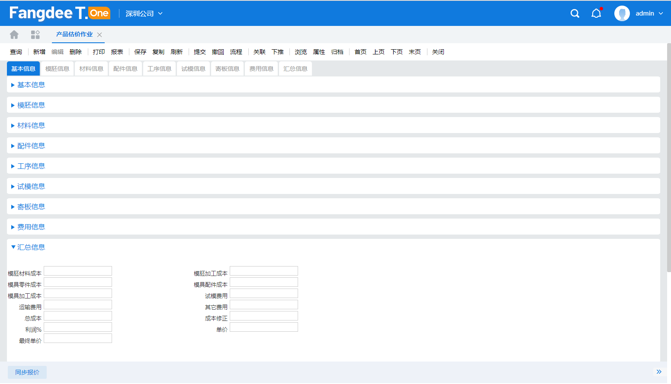Close the 产品估价作业 tab

pyautogui.click(x=100, y=35)
